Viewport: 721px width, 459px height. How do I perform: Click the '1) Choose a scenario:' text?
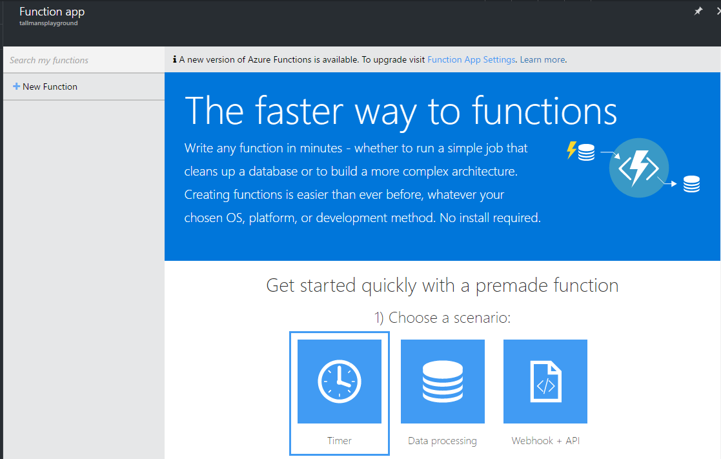click(442, 318)
